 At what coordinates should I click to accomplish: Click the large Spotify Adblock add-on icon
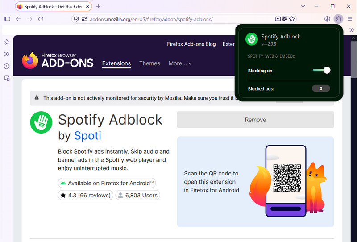(41, 122)
